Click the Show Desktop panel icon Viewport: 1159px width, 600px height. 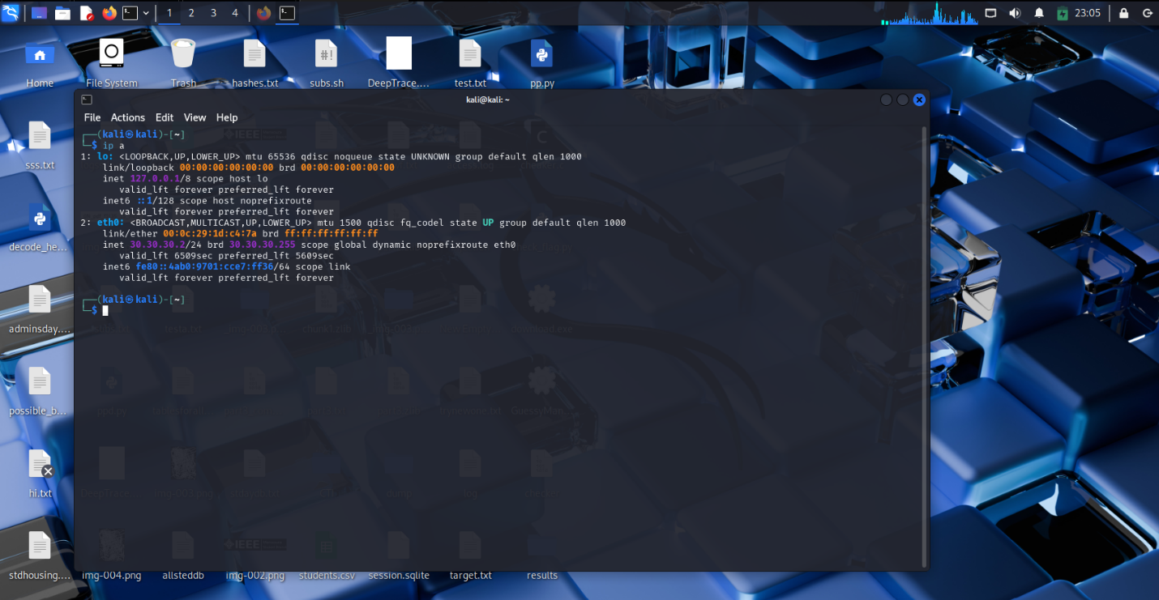point(39,13)
